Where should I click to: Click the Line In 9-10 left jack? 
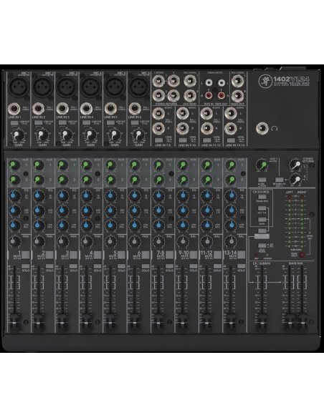pos(182,114)
